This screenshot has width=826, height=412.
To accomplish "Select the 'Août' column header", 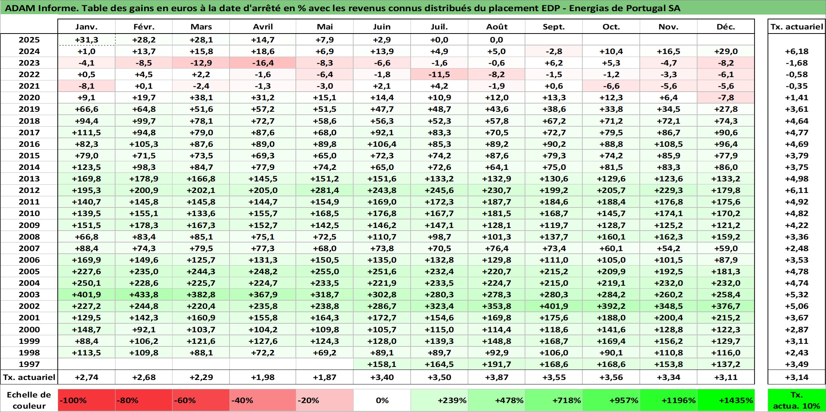I will pos(497,27).
